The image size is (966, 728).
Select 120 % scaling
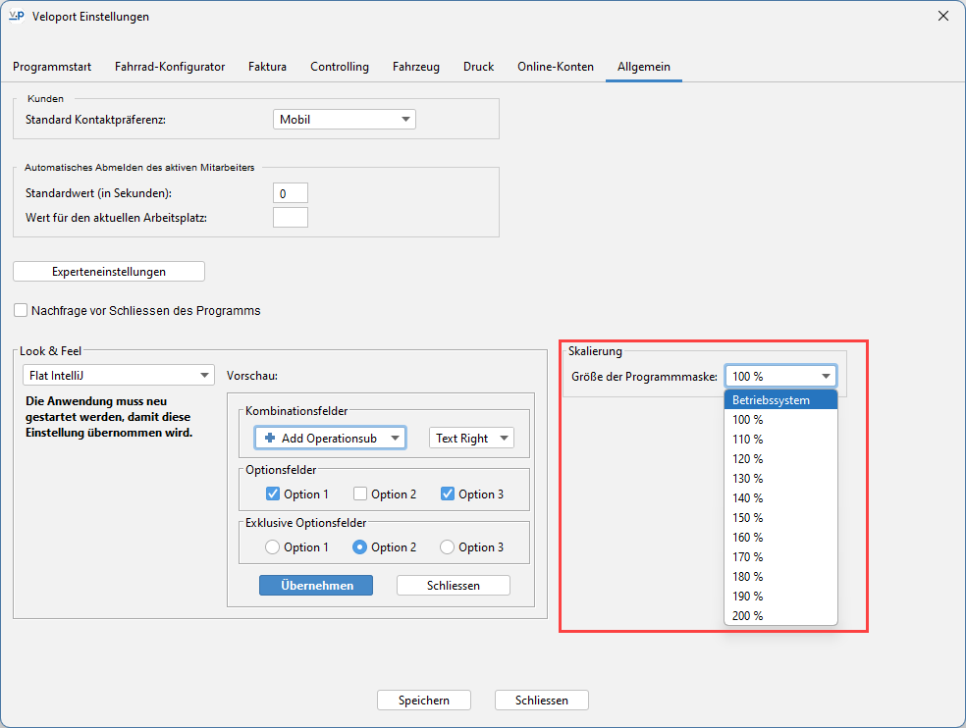pos(780,459)
